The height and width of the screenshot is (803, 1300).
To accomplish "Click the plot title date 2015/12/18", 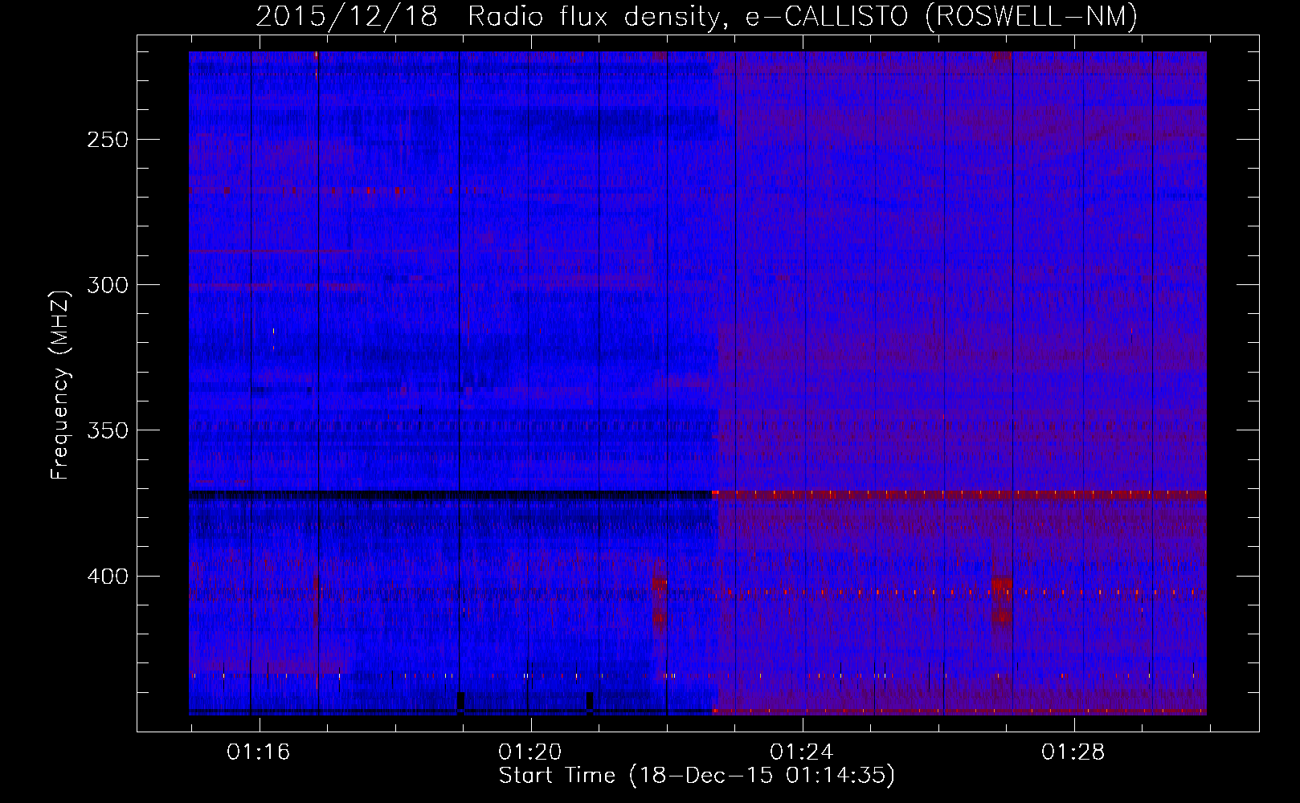I will pyautogui.click(x=347, y=17).
